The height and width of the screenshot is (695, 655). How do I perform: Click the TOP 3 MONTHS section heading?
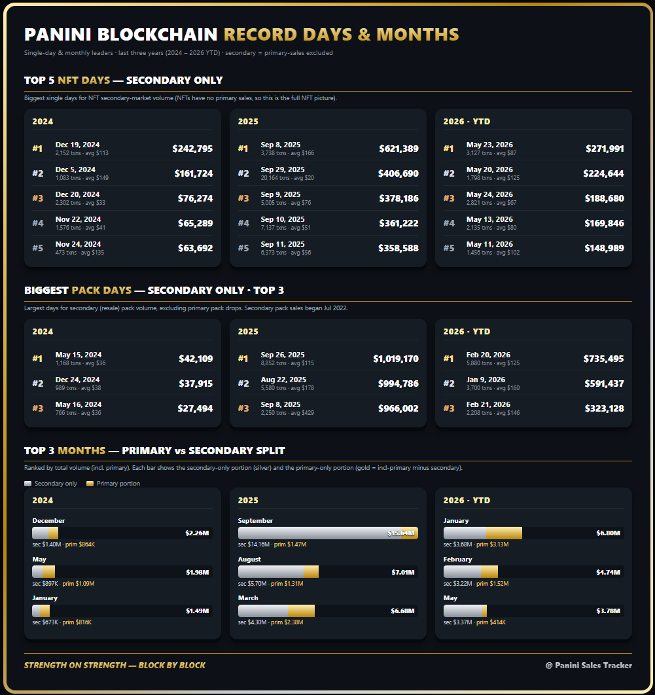(x=154, y=451)
